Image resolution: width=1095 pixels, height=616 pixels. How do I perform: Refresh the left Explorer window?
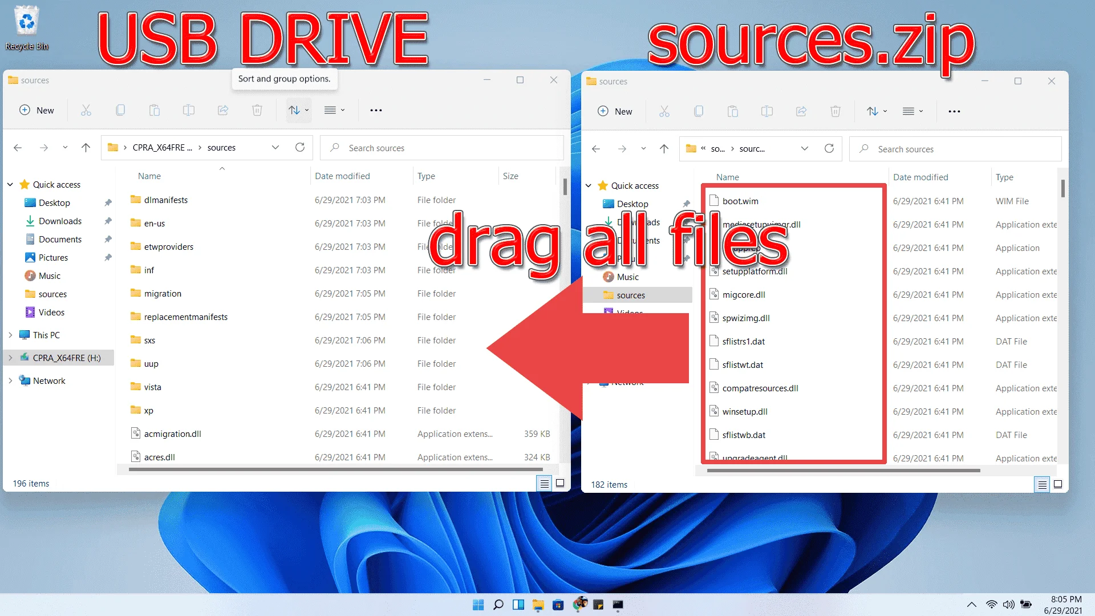click(x=300, y=148)
